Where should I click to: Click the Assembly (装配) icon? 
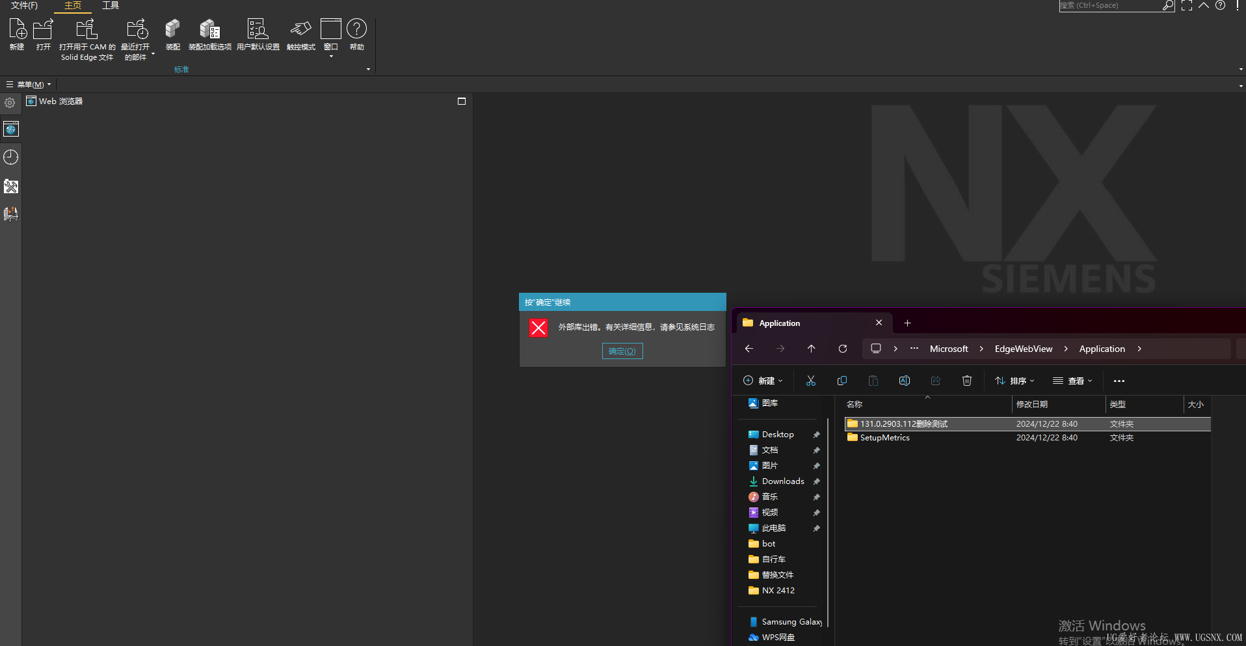(x=172, y=29)
